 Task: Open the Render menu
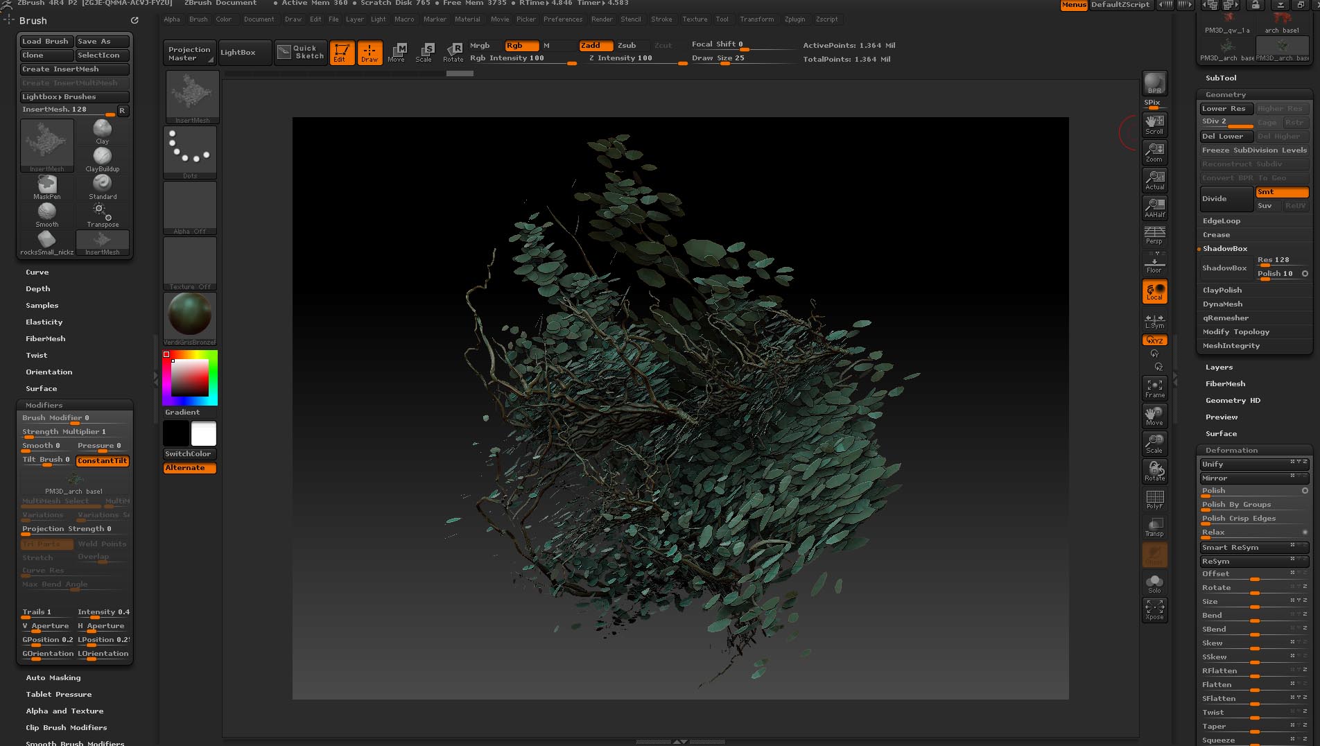pos(602,19)
